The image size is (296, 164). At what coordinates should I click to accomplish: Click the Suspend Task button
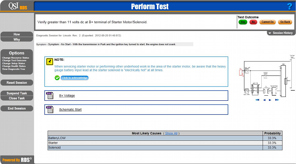16,93
